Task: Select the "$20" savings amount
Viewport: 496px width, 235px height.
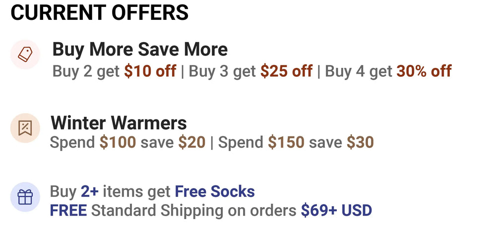Action: coord(191,143)
